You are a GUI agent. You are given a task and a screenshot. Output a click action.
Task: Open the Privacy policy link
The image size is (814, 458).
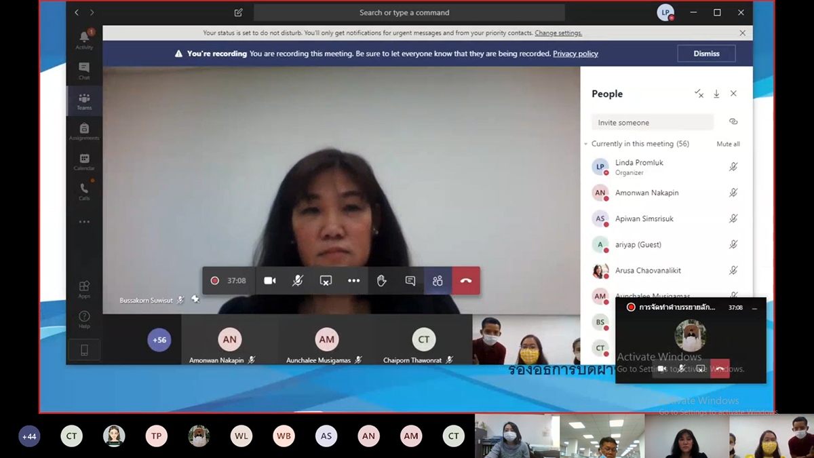coord(575,54)
